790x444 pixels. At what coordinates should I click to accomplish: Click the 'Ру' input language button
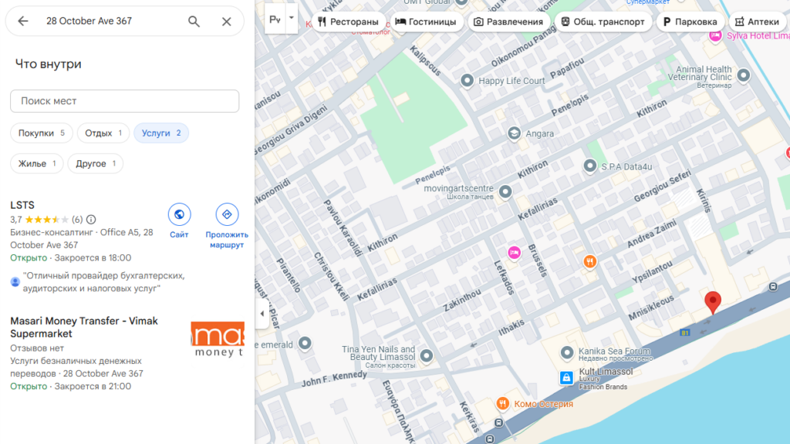point(275,18)
